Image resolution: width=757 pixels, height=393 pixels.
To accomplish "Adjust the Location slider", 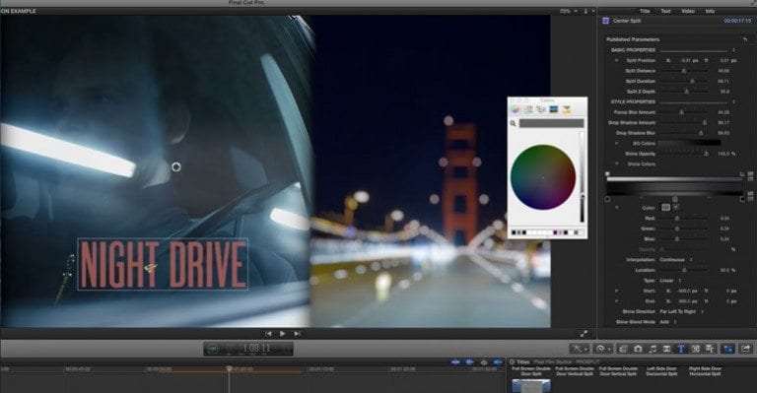I will click(x=684, y=271).
